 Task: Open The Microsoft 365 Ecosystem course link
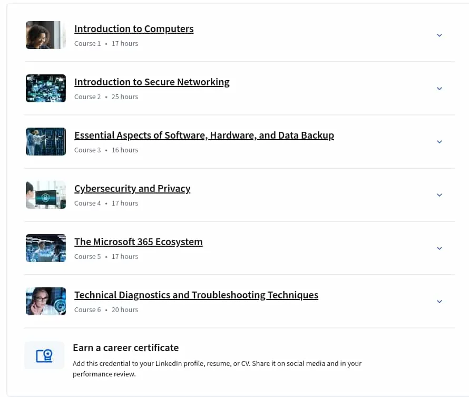click(x=138, y=241)
